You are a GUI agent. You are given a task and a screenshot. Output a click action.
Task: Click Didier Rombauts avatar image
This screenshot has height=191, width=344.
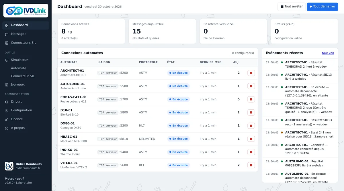coord(9,166)
